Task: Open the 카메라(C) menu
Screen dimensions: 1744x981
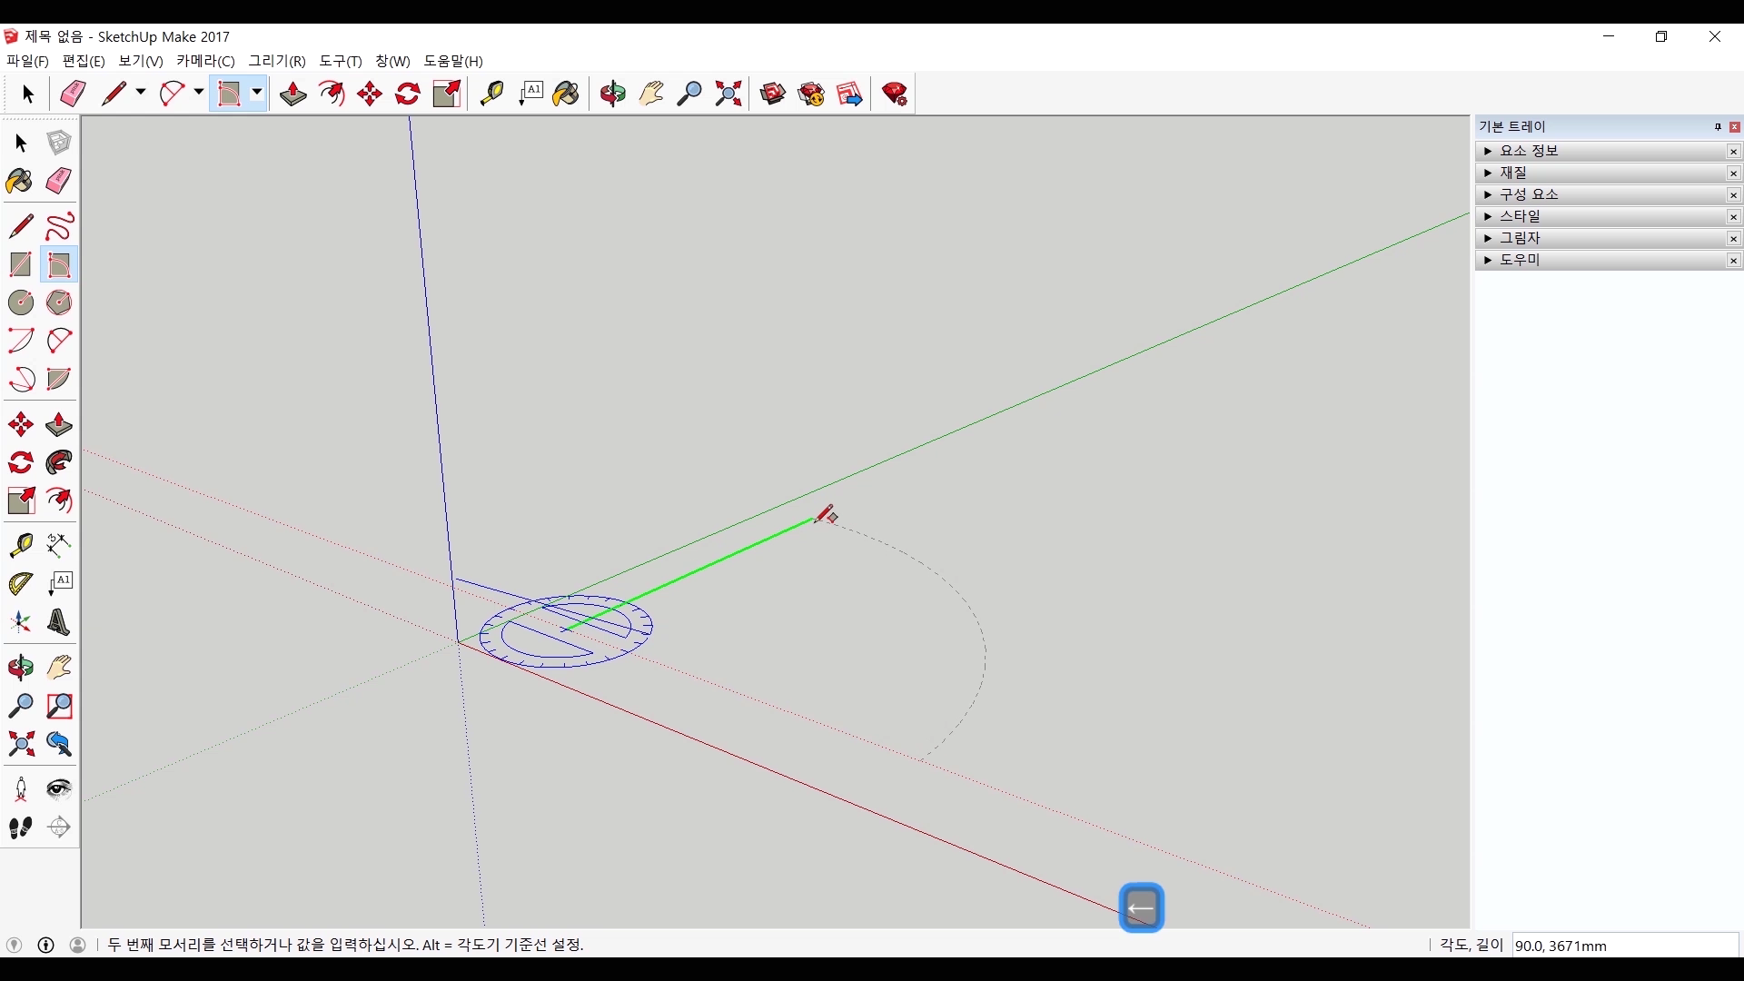Action: tap(205, 61)
